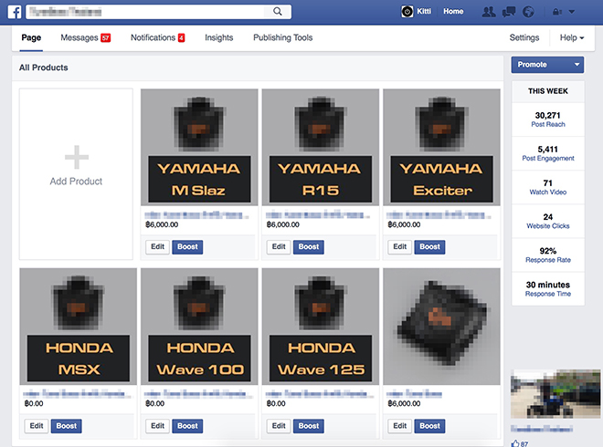Click the Add Product tile
The image size is (603, 447).
pyautogui.click(x=76, y=174)
